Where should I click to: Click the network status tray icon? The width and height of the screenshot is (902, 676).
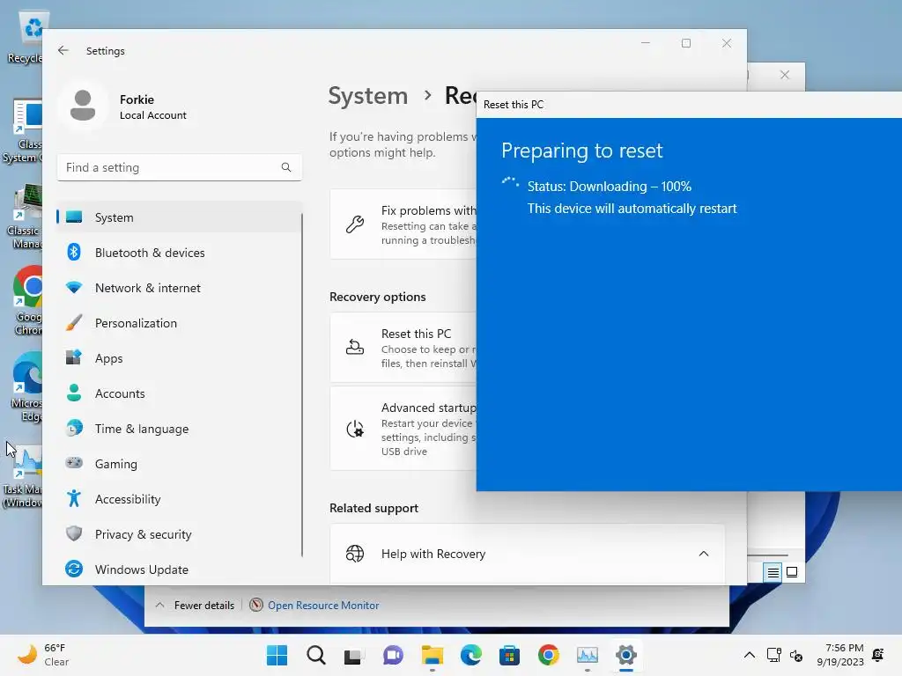point(773,655)
